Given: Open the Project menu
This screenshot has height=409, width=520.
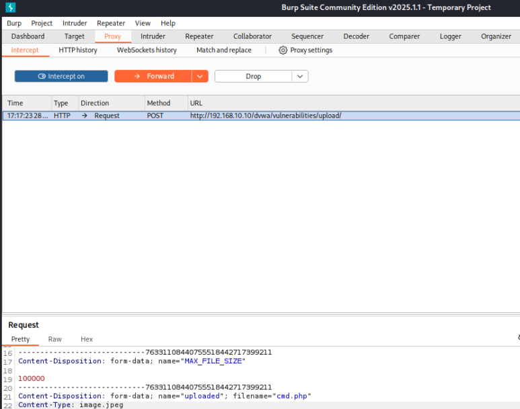Looking at the screenshot, I should click(42, 24).
